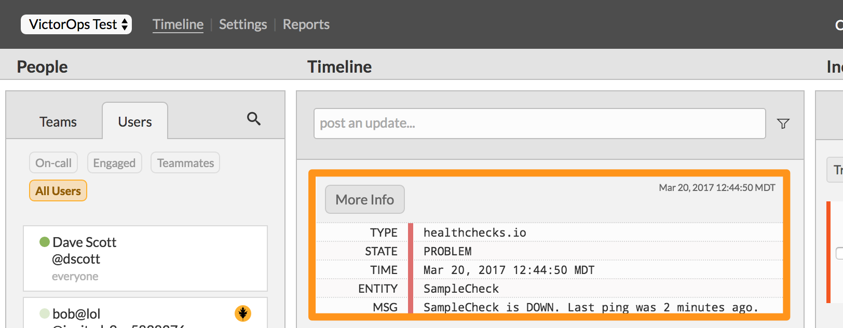Open Dave Scott's user card
This screenshot has height=328, width=843.
145,258
